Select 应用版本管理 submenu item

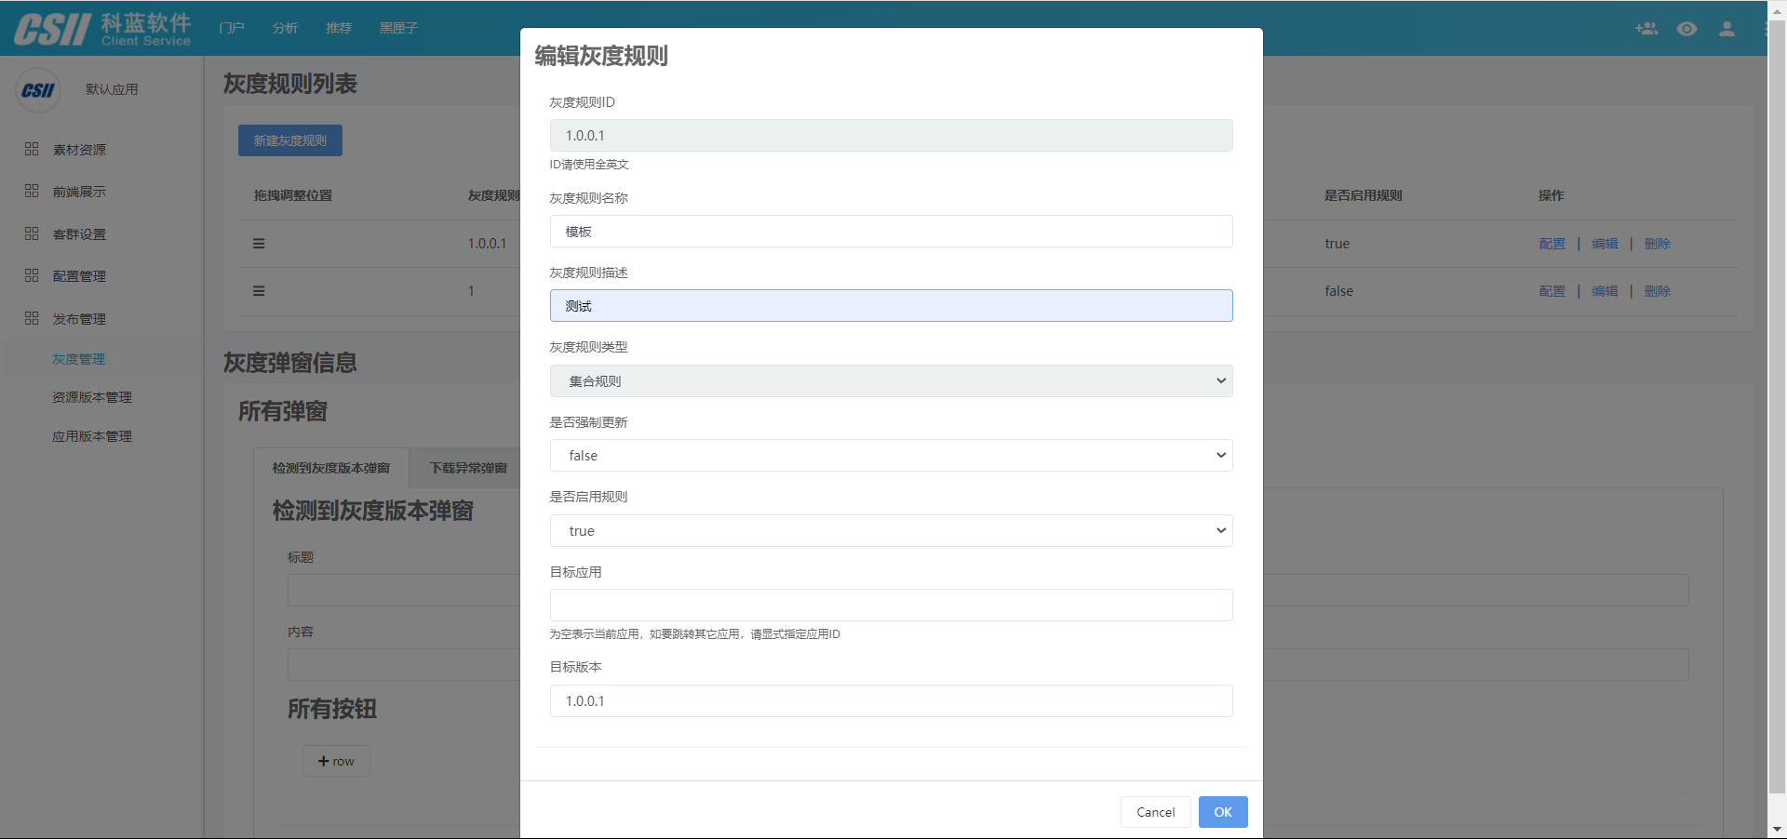(92, 436)
